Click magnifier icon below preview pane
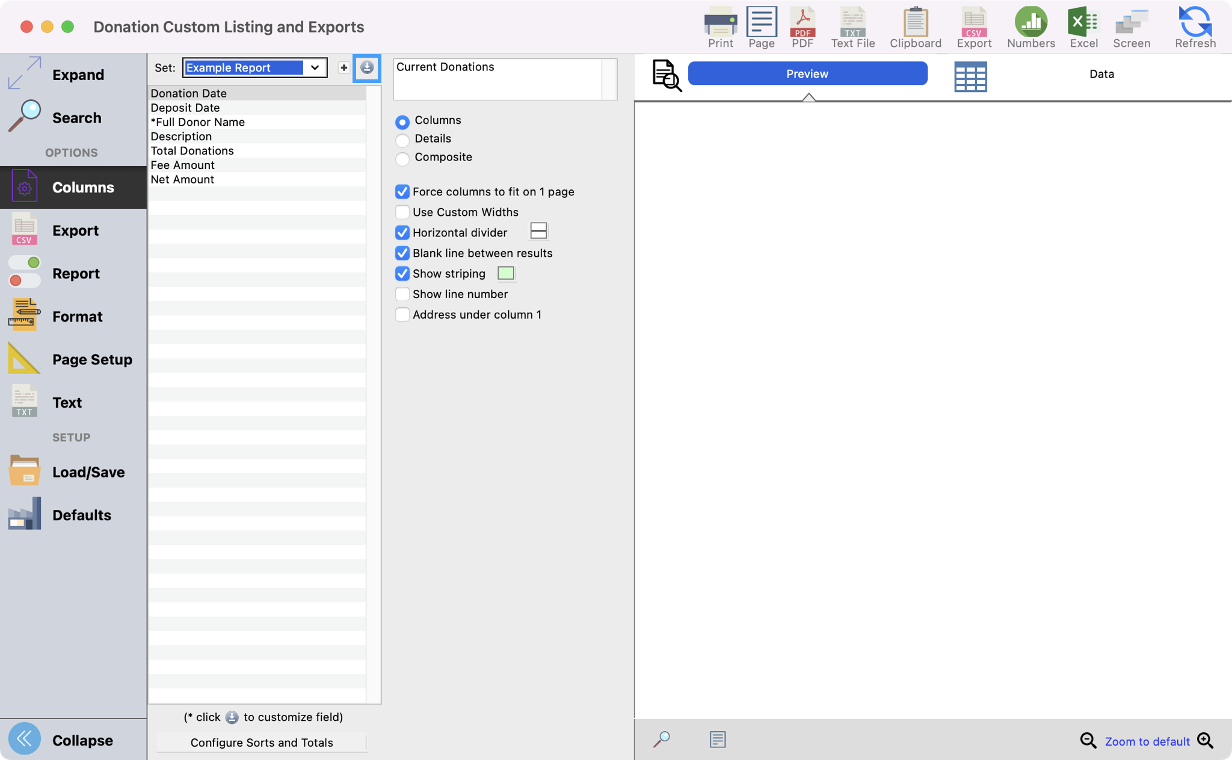 [x=661, y=739]
